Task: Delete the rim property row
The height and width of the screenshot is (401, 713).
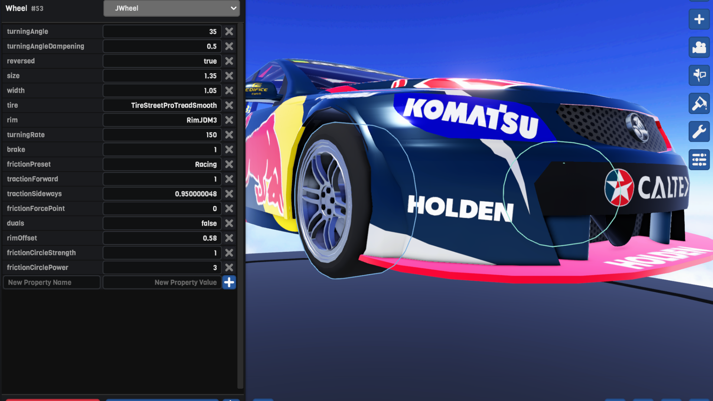Action: (x=229, y=120)
